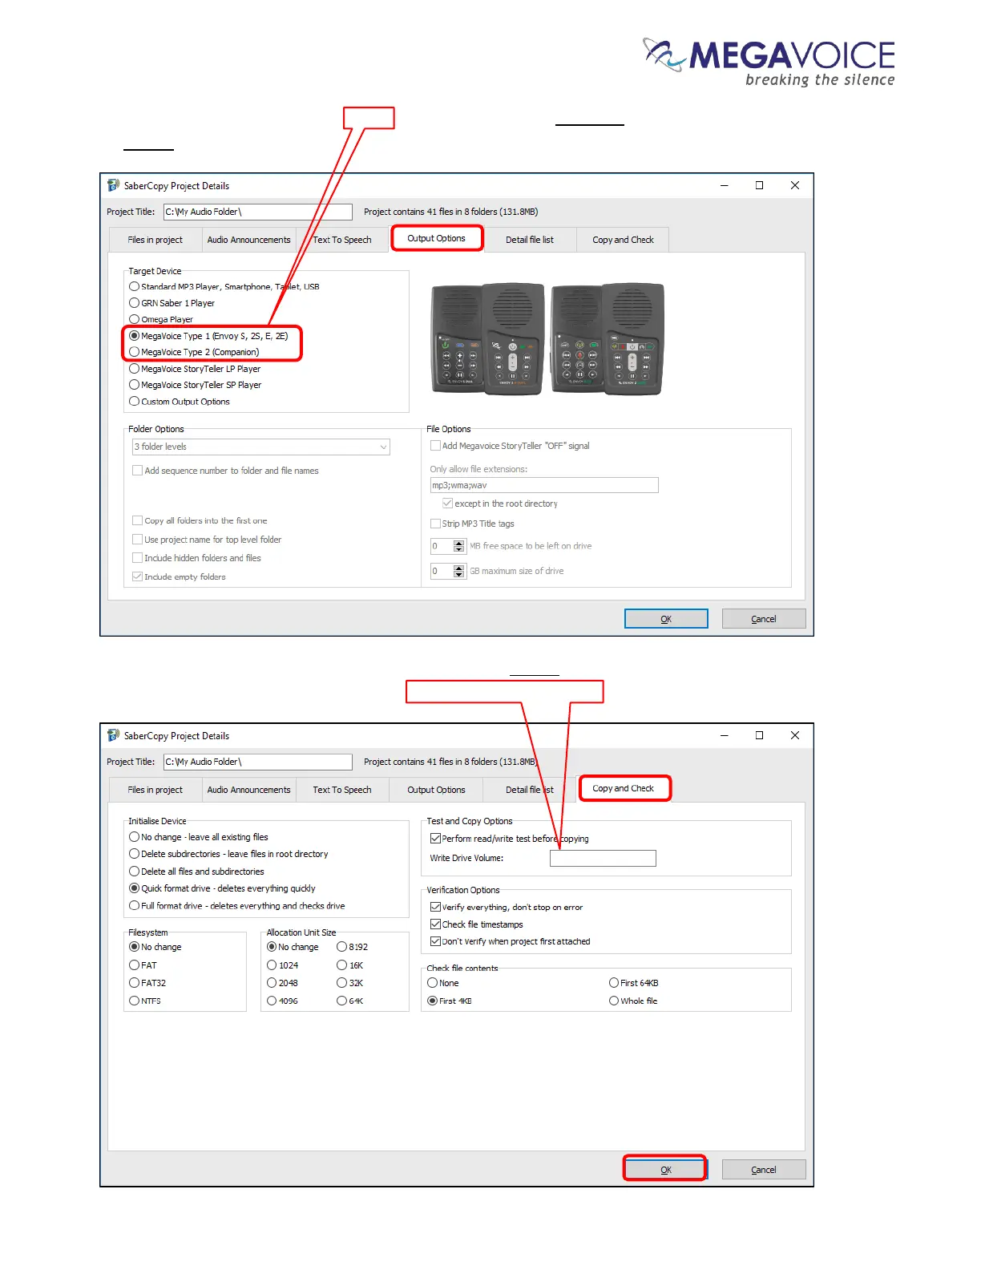Click the SaberCopy app icon in lower window title bar
981x1270 pixels.
point(113,735)
